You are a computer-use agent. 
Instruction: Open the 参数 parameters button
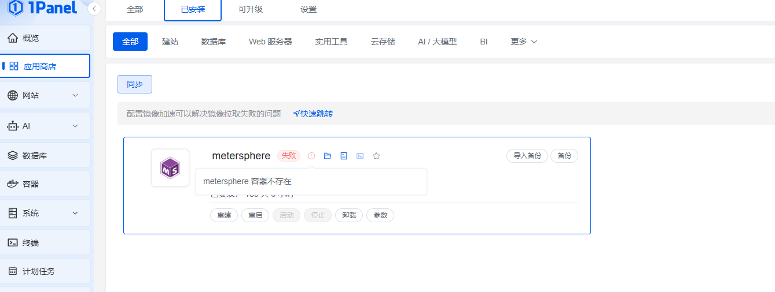click(x=380, y=215)
